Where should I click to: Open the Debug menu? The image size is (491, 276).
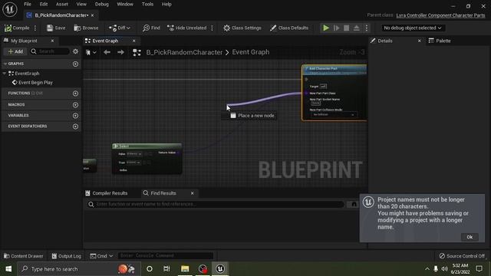click(102, 5)
